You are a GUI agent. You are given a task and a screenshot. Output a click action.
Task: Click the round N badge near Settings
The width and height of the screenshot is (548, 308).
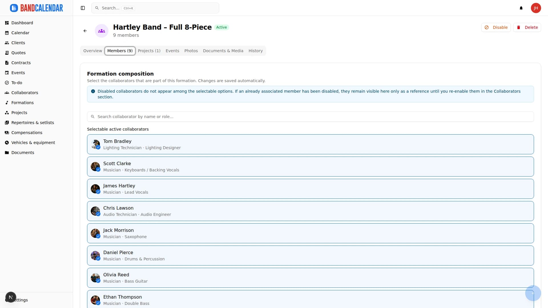[x=11, y=297]
